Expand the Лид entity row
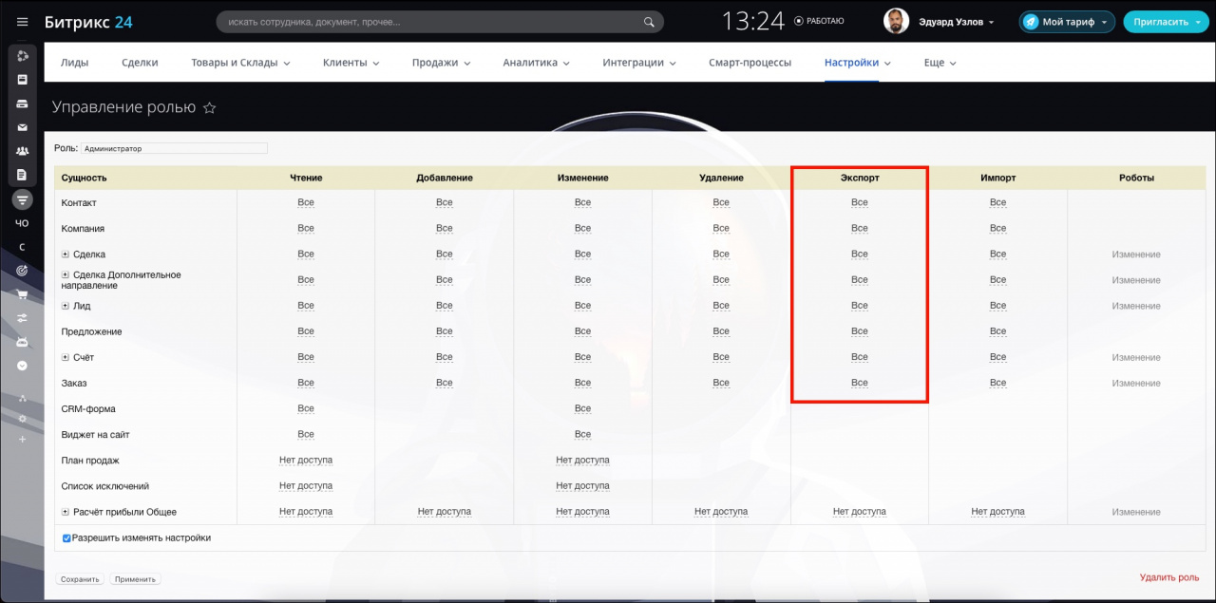Viewport: 1216px width, 603px height. click(66, 306)
